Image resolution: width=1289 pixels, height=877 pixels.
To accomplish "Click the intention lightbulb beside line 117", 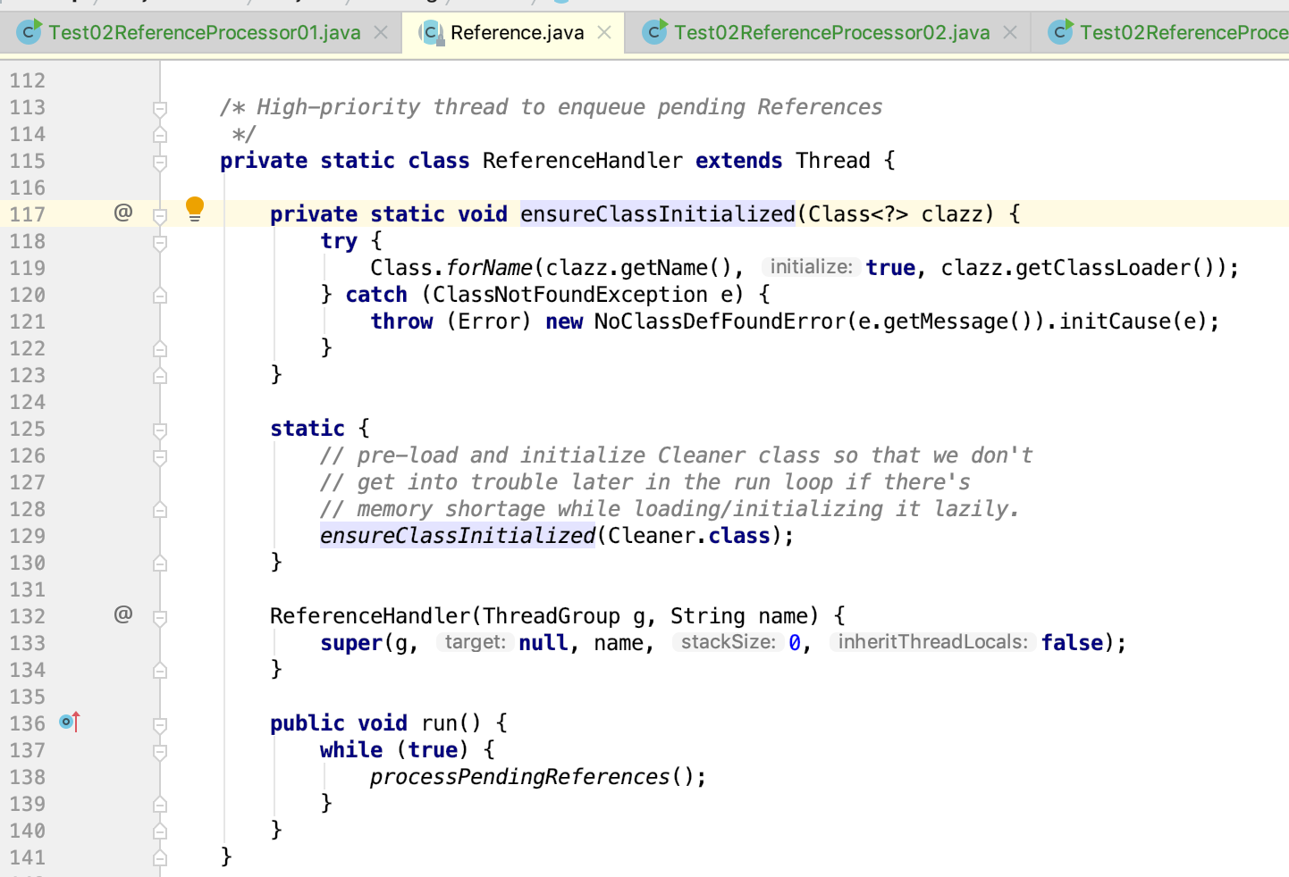I will click(x=195, y=209).
